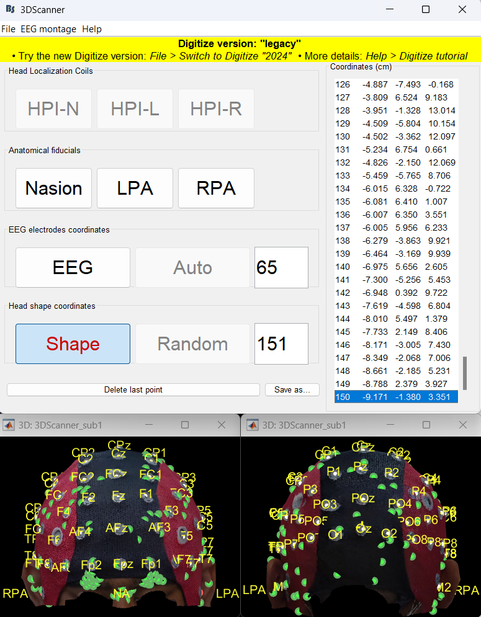Maximize the left 3D figure window
The image size is (481, 617).
(x=185, y=425)
